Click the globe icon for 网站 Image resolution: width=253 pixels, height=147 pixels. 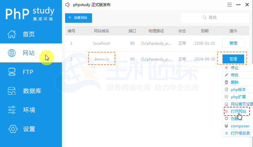coord(12,53)
